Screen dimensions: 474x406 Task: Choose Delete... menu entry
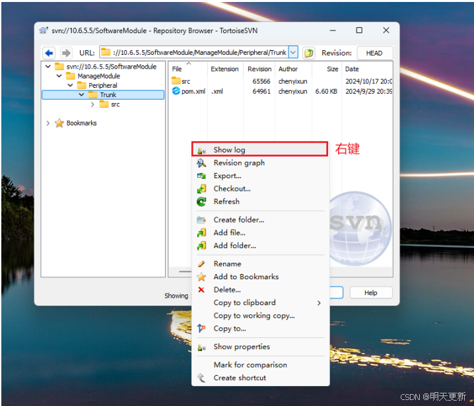(x=260, y=290)
